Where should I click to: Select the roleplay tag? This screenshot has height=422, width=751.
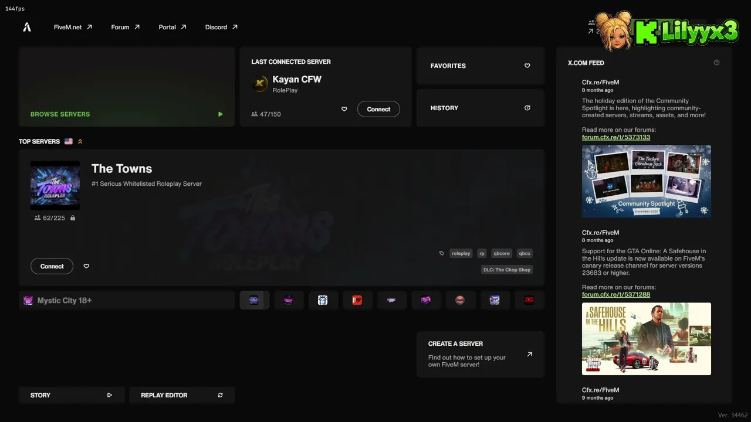tap(461, 253)
